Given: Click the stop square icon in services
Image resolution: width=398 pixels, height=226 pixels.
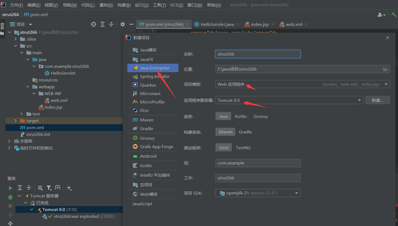Looking at the screenshot, I should point(10,206).
